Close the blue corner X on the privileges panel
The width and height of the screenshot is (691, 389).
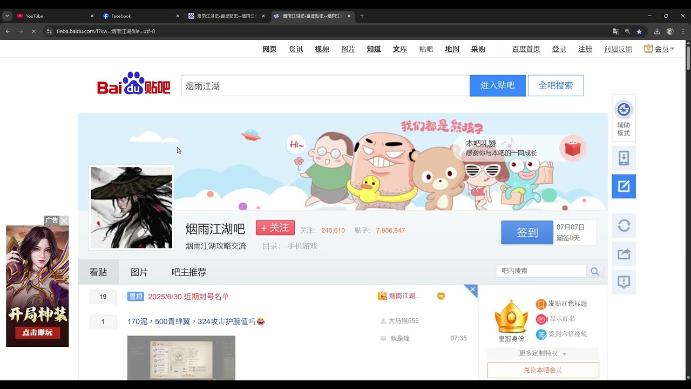pos(472,290)
